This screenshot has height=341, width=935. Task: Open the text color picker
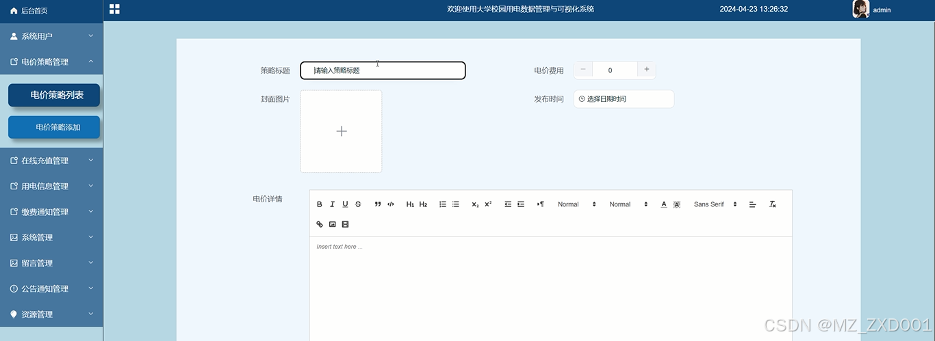point(664,204)
